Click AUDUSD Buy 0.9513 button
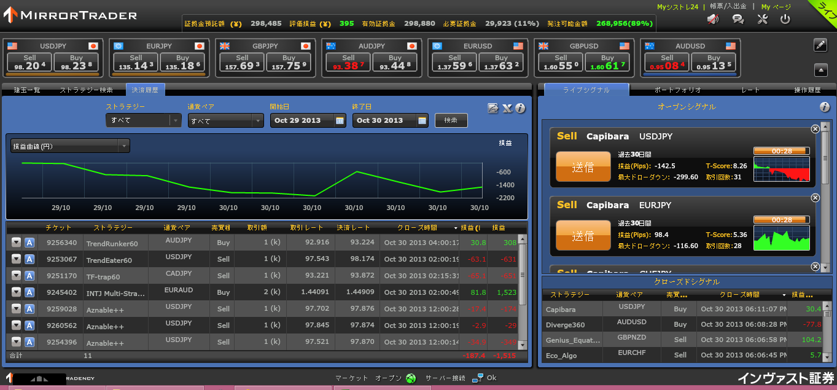837x390 pixels. pos(714,63)
